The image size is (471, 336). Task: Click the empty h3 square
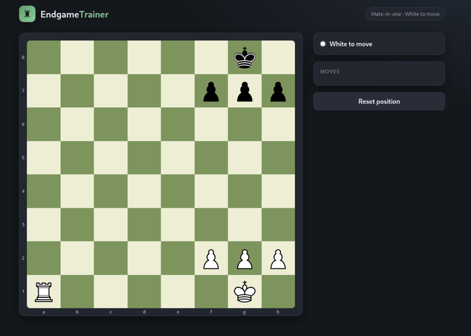point(278,225)
